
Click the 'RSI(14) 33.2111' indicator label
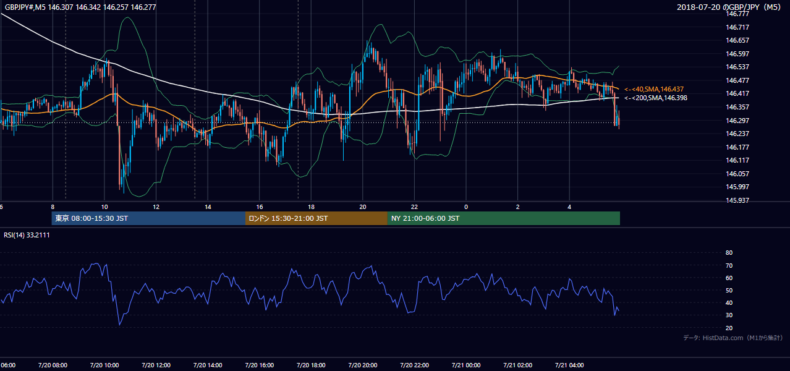25,235
